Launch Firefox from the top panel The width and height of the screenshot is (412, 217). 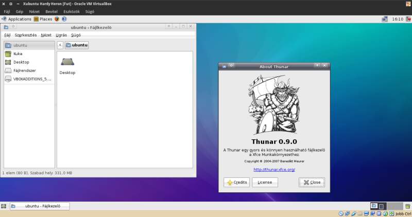[x=57, y=19]
